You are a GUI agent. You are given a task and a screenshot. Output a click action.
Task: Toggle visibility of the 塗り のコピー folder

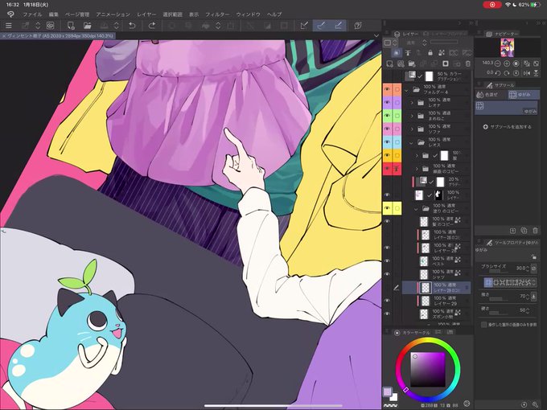click(x=387, y=208)
